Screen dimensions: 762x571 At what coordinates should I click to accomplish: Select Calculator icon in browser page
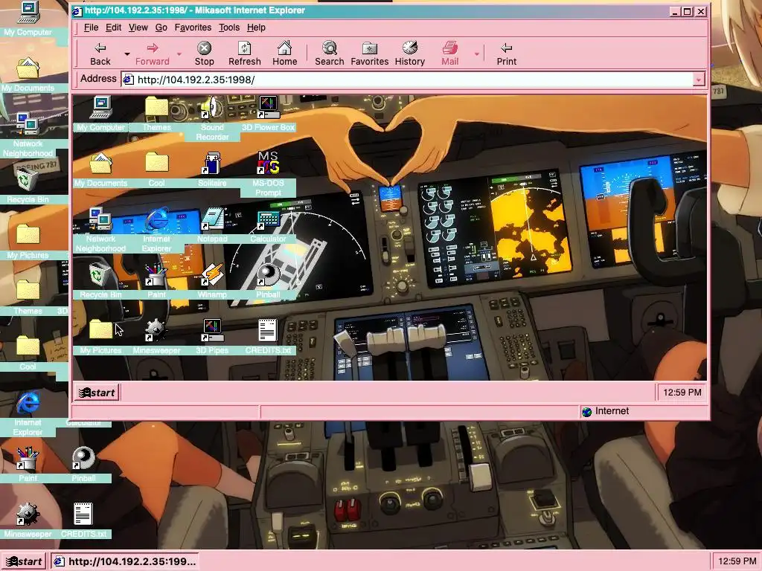(x=268, y=225)
